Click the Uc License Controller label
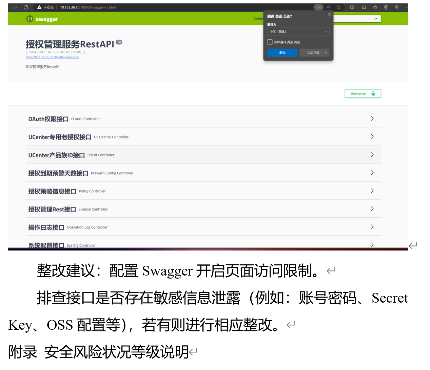430x370 pixels. 111,137
